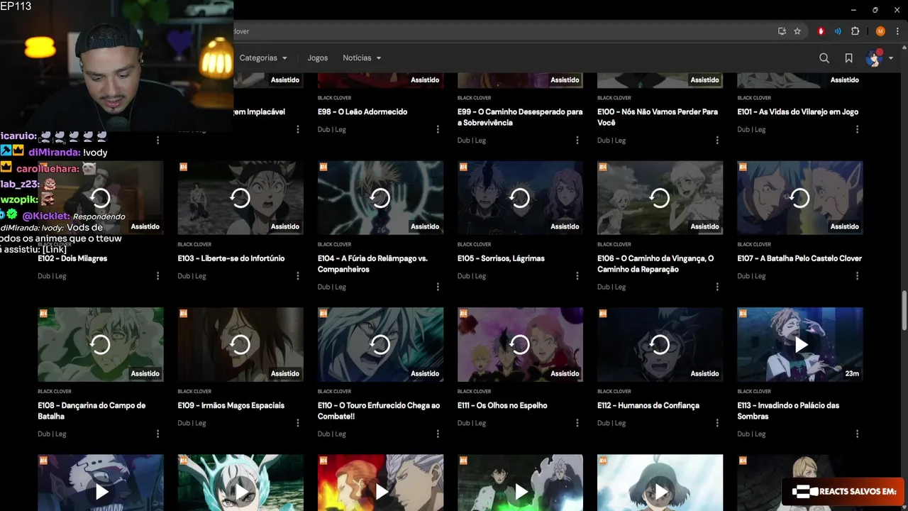Open title E111 - Os Olhos no Espelho
The height and width of the screenshot is (511, 908).
[x=502, y=405]
